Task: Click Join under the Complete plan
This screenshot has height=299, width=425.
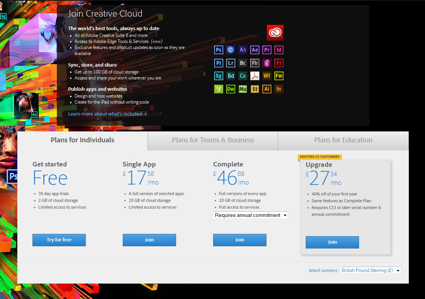Action: pyautogui.click(x=240, y=240)
